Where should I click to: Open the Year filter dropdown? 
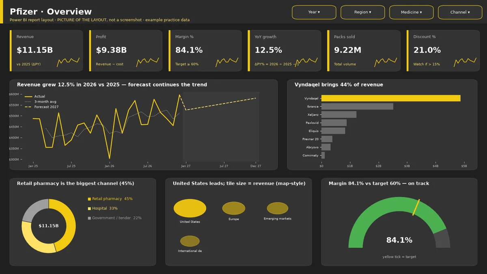pyautogui.click(x=314, y=12)
